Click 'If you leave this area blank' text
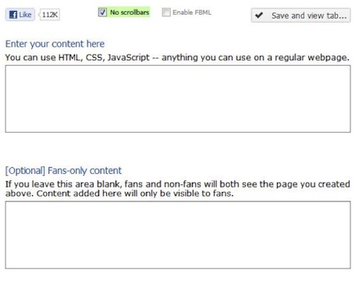 (x=63, y=184)
